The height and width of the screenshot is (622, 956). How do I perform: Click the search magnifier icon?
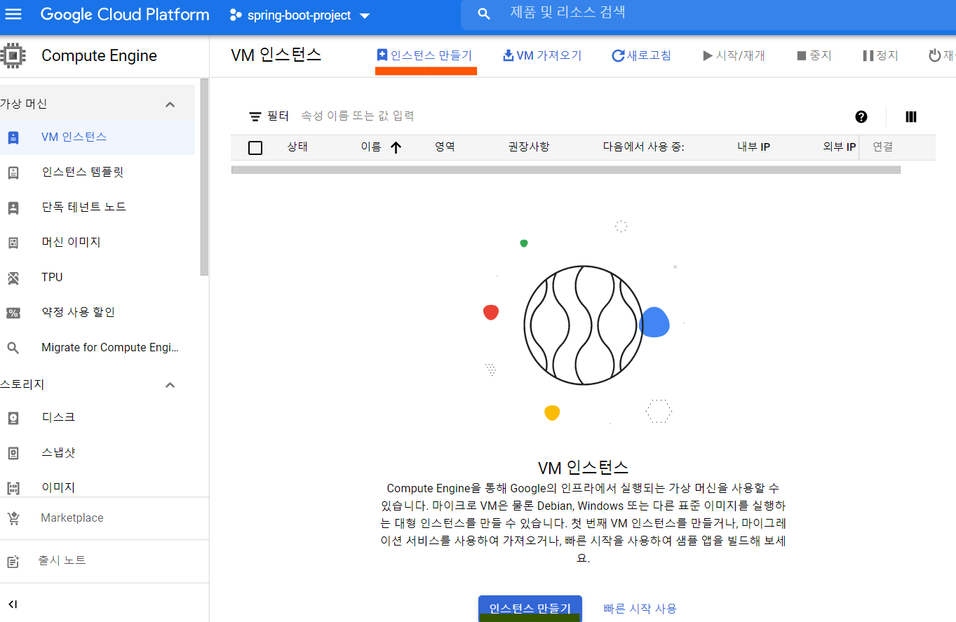coord(484,14)
